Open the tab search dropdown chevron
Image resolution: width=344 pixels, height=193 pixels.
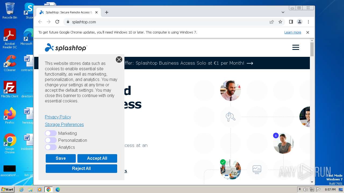click(283, 12)
